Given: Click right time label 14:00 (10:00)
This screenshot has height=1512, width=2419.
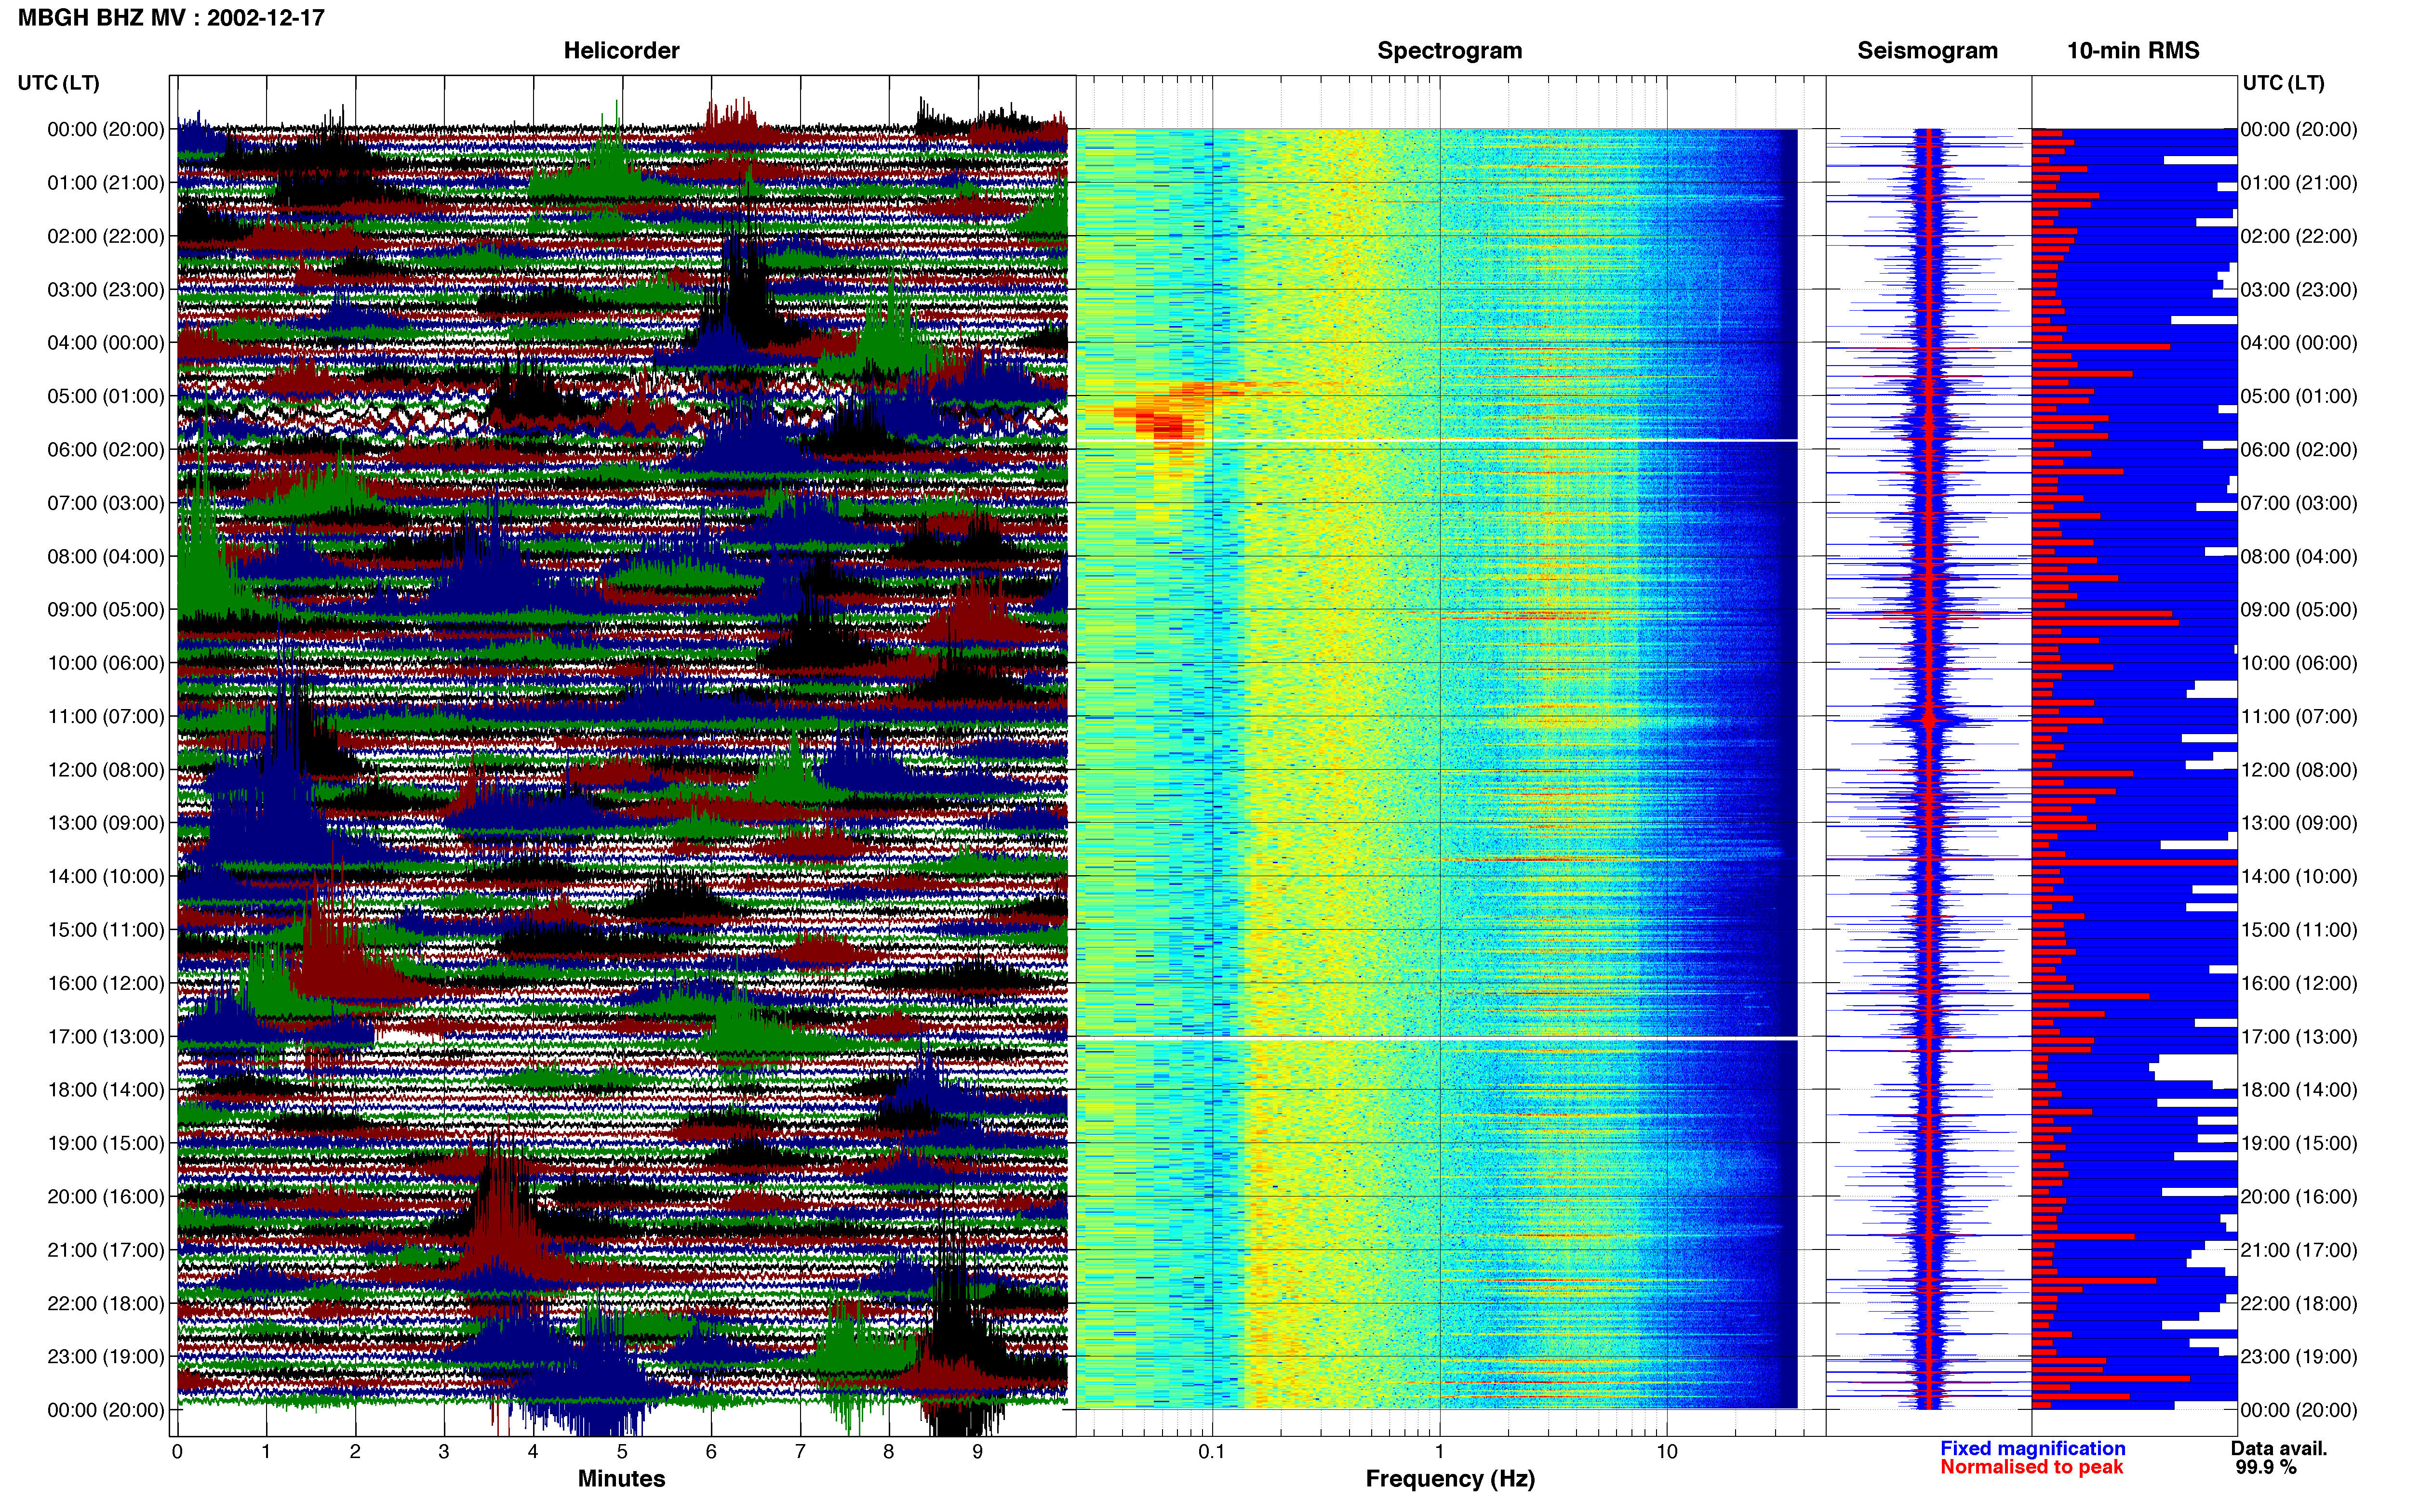Looking at the screenshot, I should point(2299,877).
